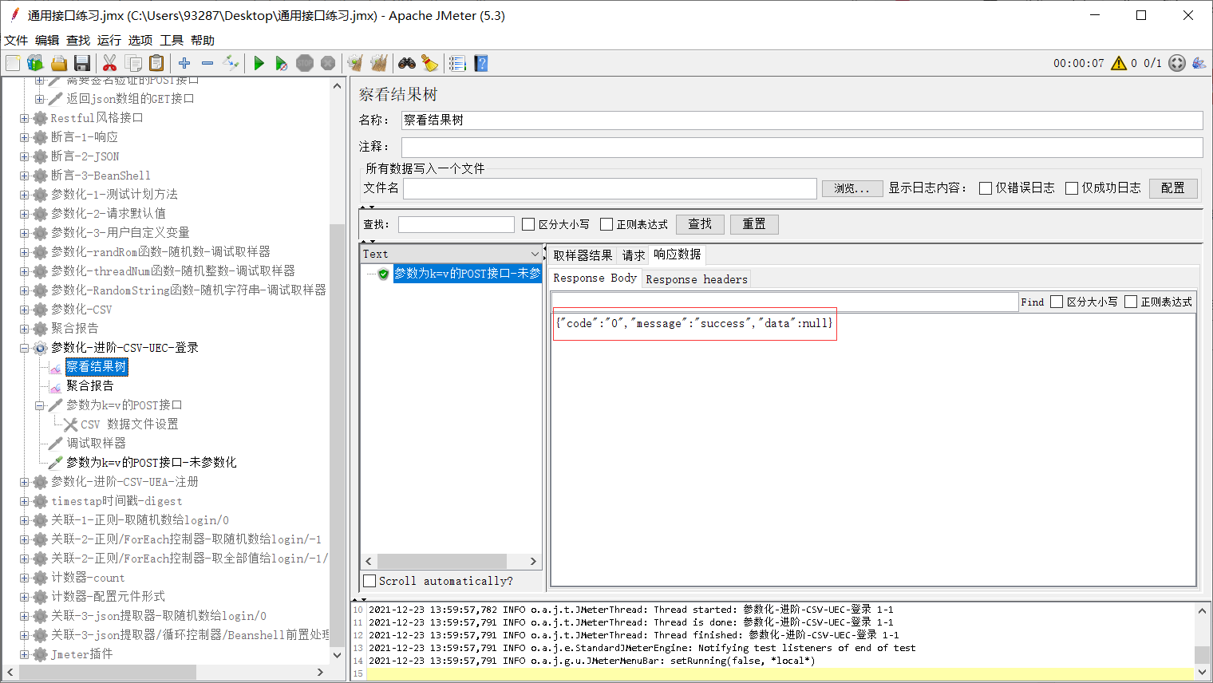Start test with no pauses icon
Image resolution: width=1213 pixels, height=683 pixels.
tap(282, 63)
